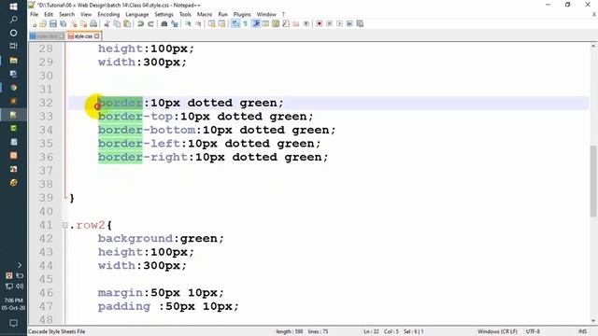Toggle synchronize horizontal scrolling icon
Viewport: 598px width, 336px height.
[x=221, y=23]
